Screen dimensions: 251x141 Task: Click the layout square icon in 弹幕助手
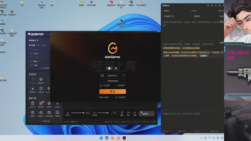212,5
